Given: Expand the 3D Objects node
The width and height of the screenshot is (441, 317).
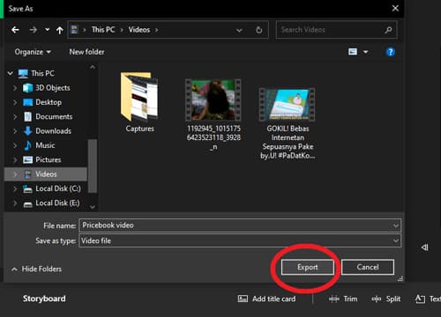Looking at the screenshot, I should coord(15,88).
